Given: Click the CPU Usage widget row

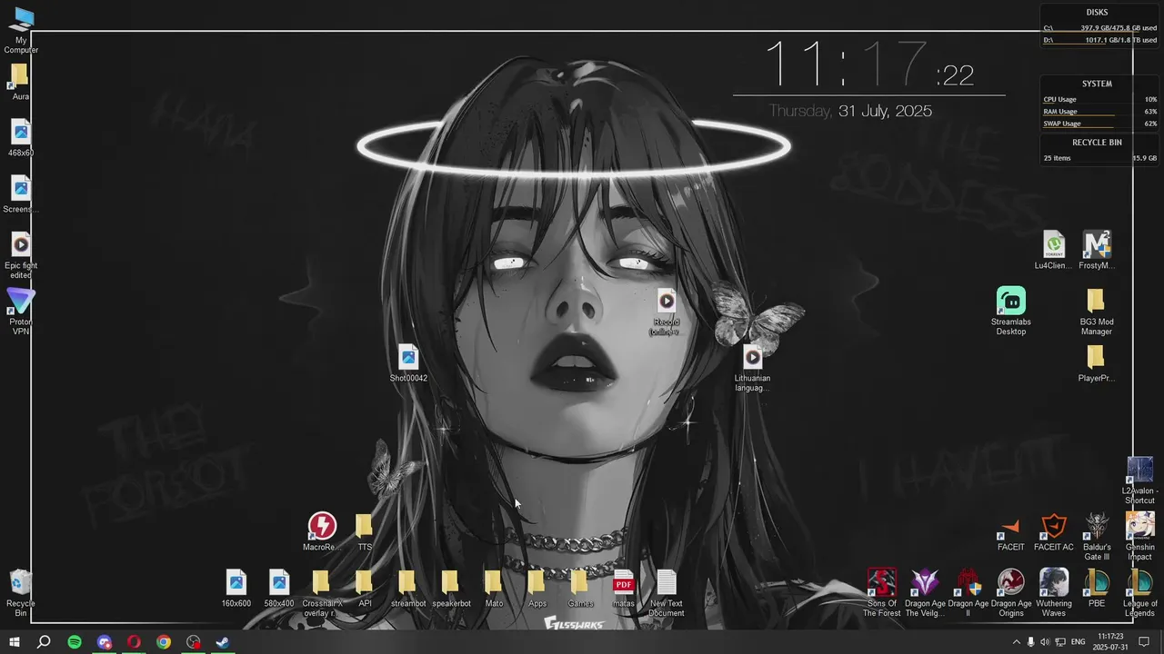Looking at the screenshot, I should 1100,100.
